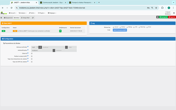The height and width of the screenshot is (110, 176).
Task: Open the browser zoom magnifier icon
Action: pos(152,8)
